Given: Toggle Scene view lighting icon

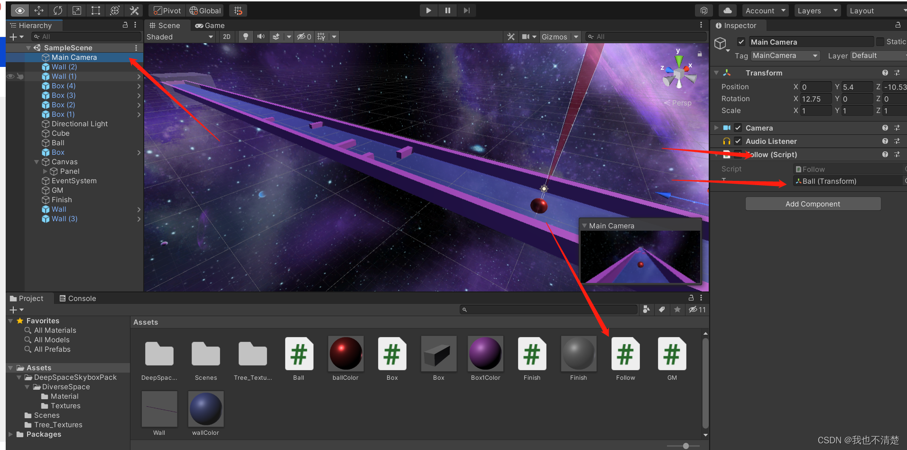Looking at the screenshot, I should click(245, 37).
